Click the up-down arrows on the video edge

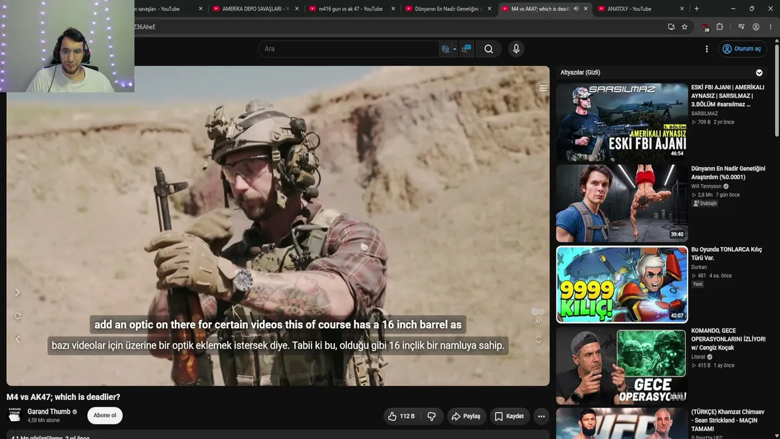pos(538,340)
